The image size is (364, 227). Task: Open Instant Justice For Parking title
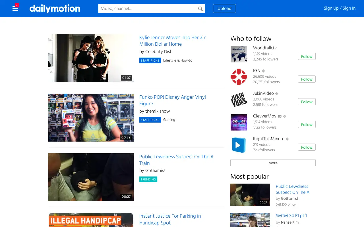click(170, 220)
